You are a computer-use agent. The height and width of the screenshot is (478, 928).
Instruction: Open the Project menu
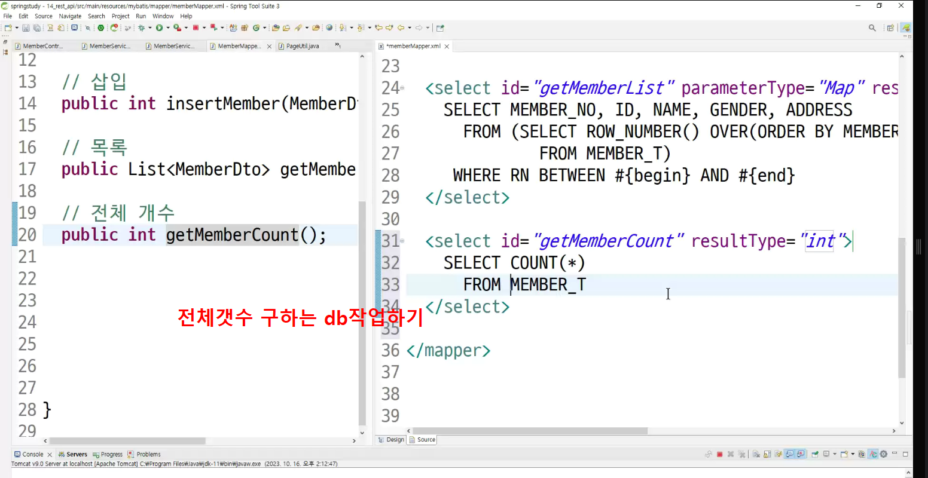[x=121, y=16]
